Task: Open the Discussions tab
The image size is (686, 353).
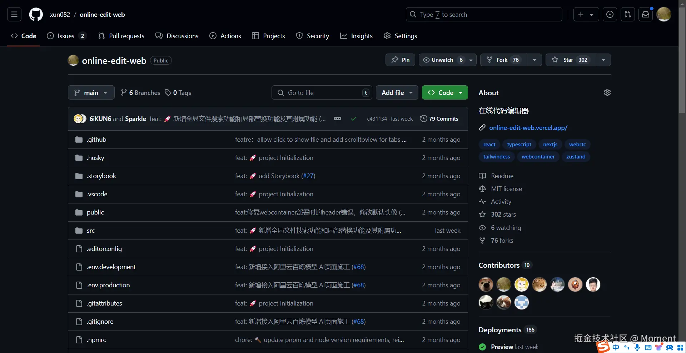Action: [177, 36]
